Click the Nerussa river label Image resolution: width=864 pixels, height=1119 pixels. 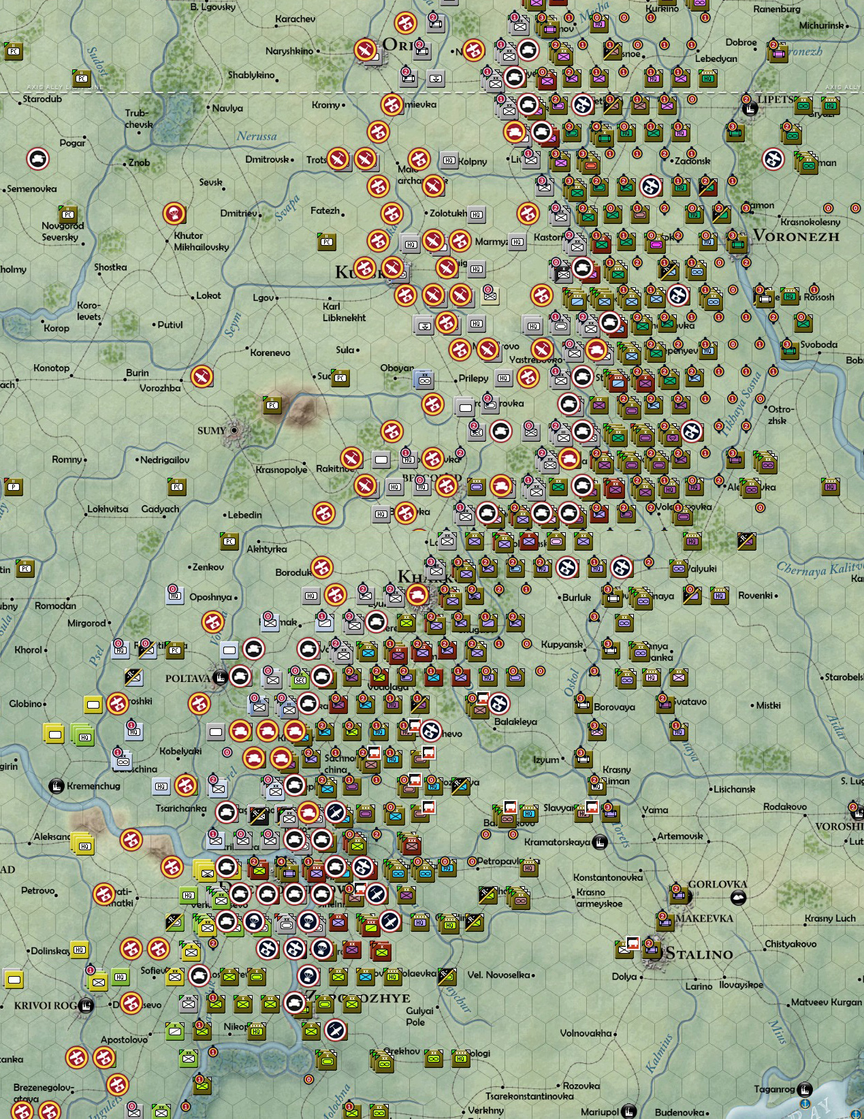[257, 136]
